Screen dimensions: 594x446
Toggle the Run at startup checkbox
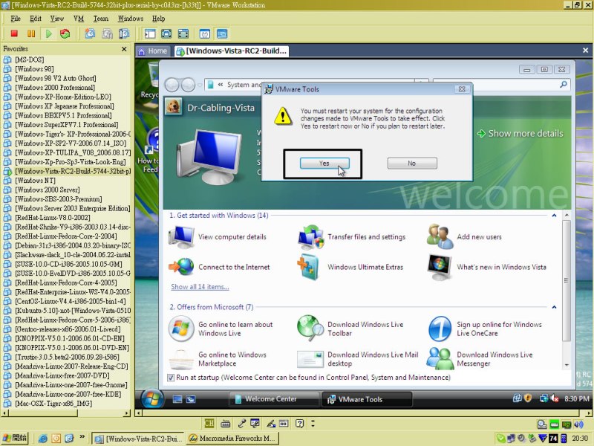[171, 378]
